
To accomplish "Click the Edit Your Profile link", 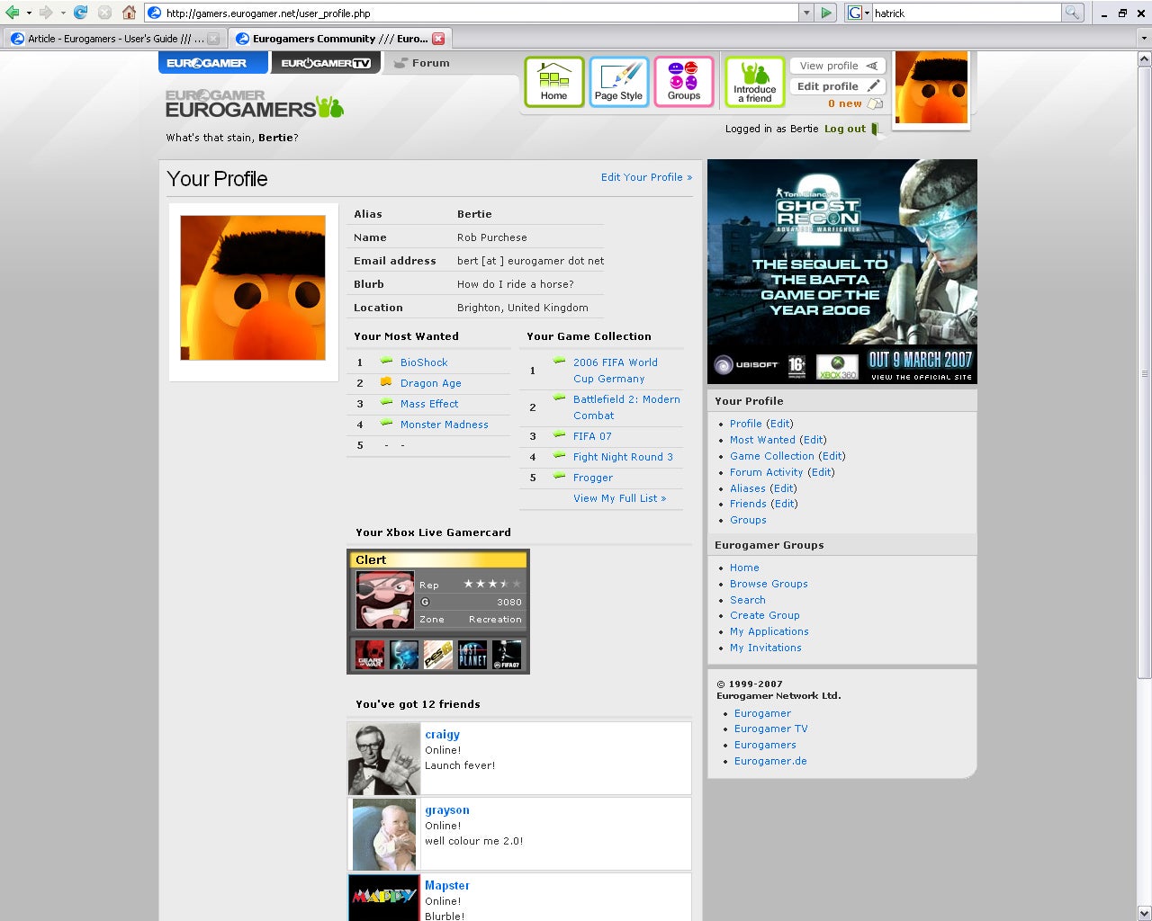I will click(x=646, y=177).
